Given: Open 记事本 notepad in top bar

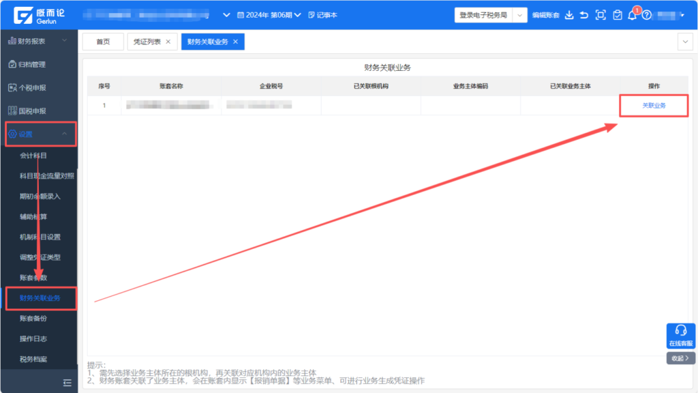Looking at the screenshot, I should click(x=322, y=15).
